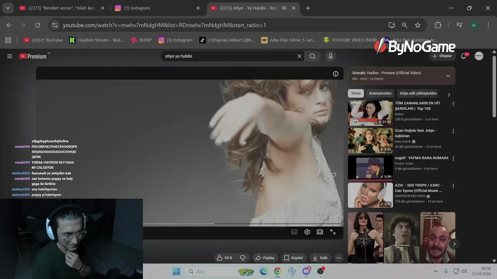
Task: Click the browser address bar URL
Action: [x=164, y=25]
